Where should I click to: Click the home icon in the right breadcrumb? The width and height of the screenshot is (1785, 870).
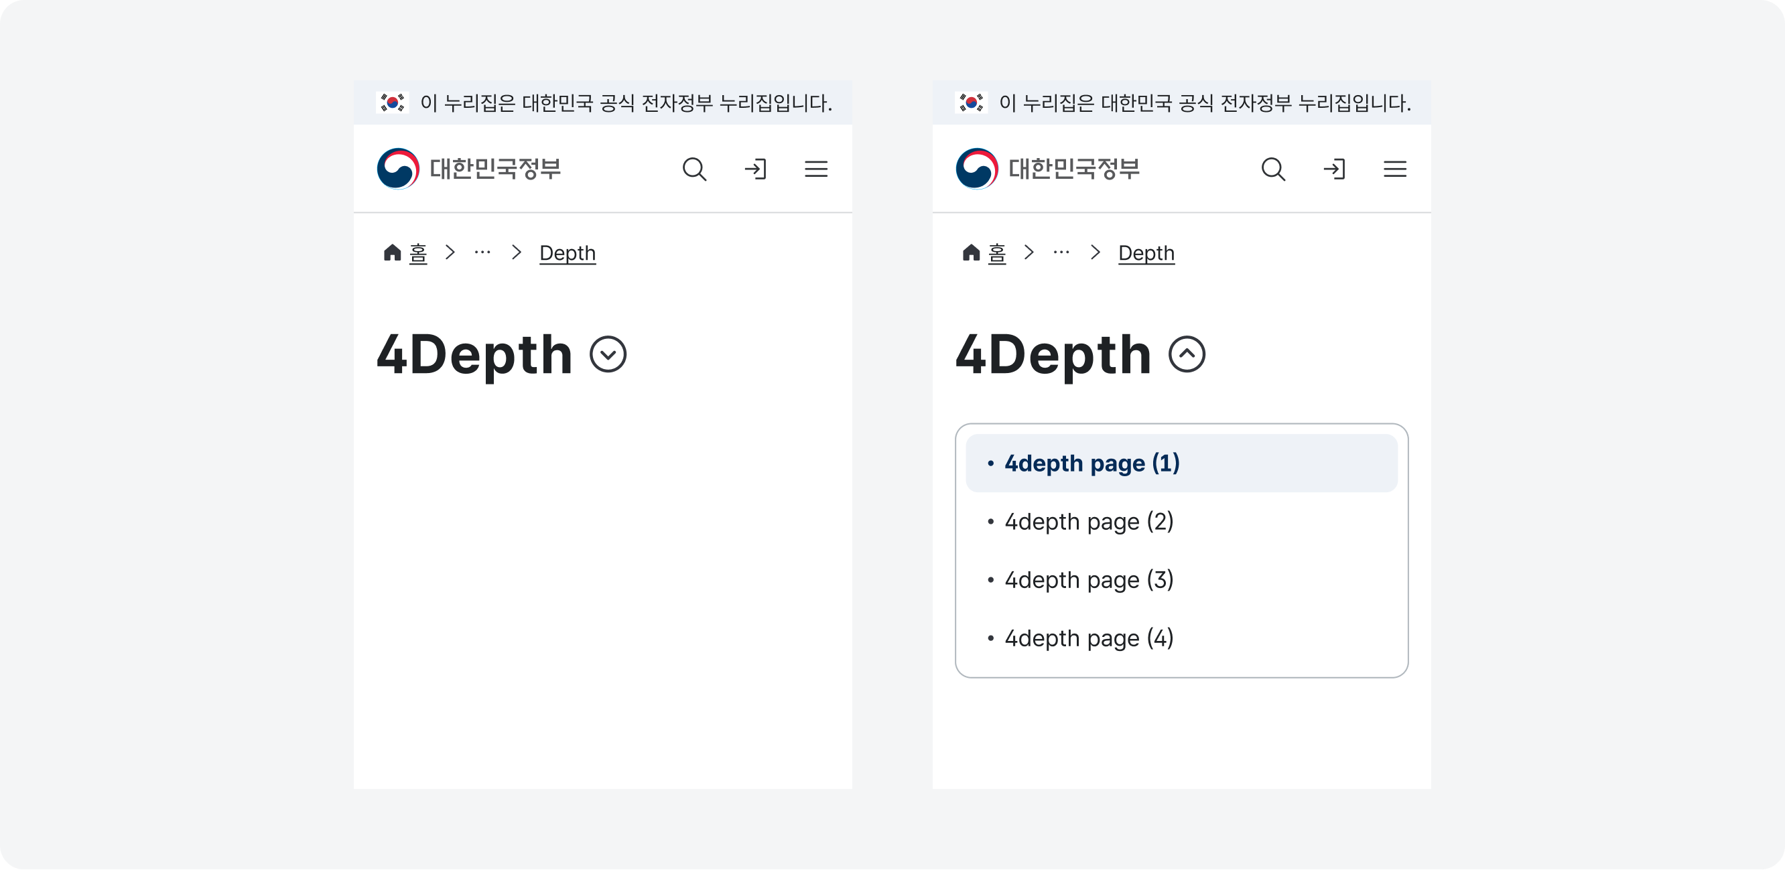coord(972,252)
